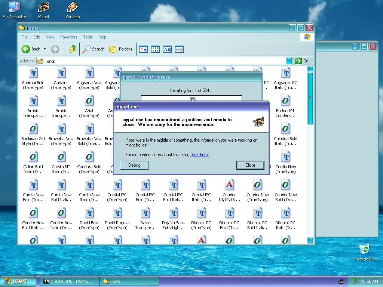Open the Help menu
Screen dimensions: 383x287
point(102,37)
